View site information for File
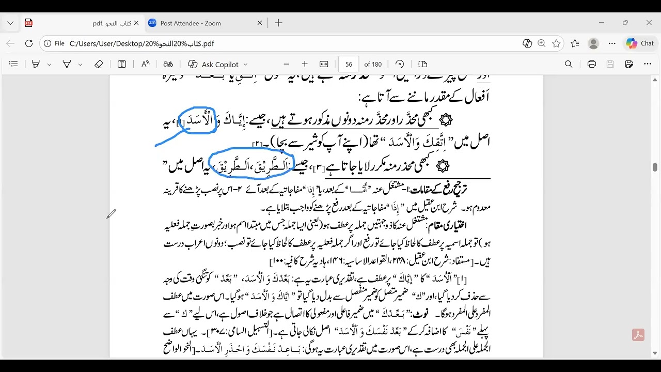661x372 pixels. click(x=54, y=43)
